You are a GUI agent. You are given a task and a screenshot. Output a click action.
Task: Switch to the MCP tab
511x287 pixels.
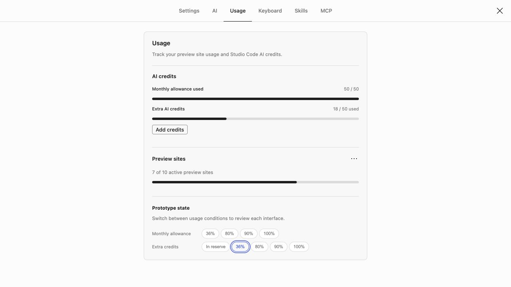click(326, 11)
